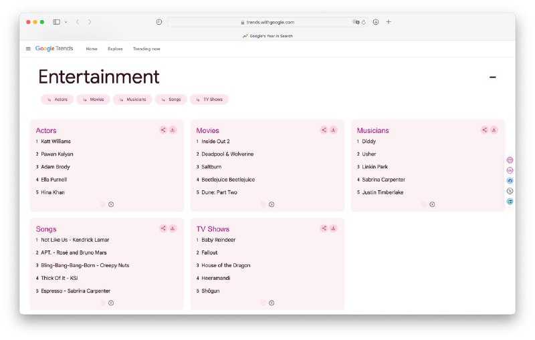535x340 pixels.
Task: Show next page of TV Shows
Action: click(x=272, y=303)
